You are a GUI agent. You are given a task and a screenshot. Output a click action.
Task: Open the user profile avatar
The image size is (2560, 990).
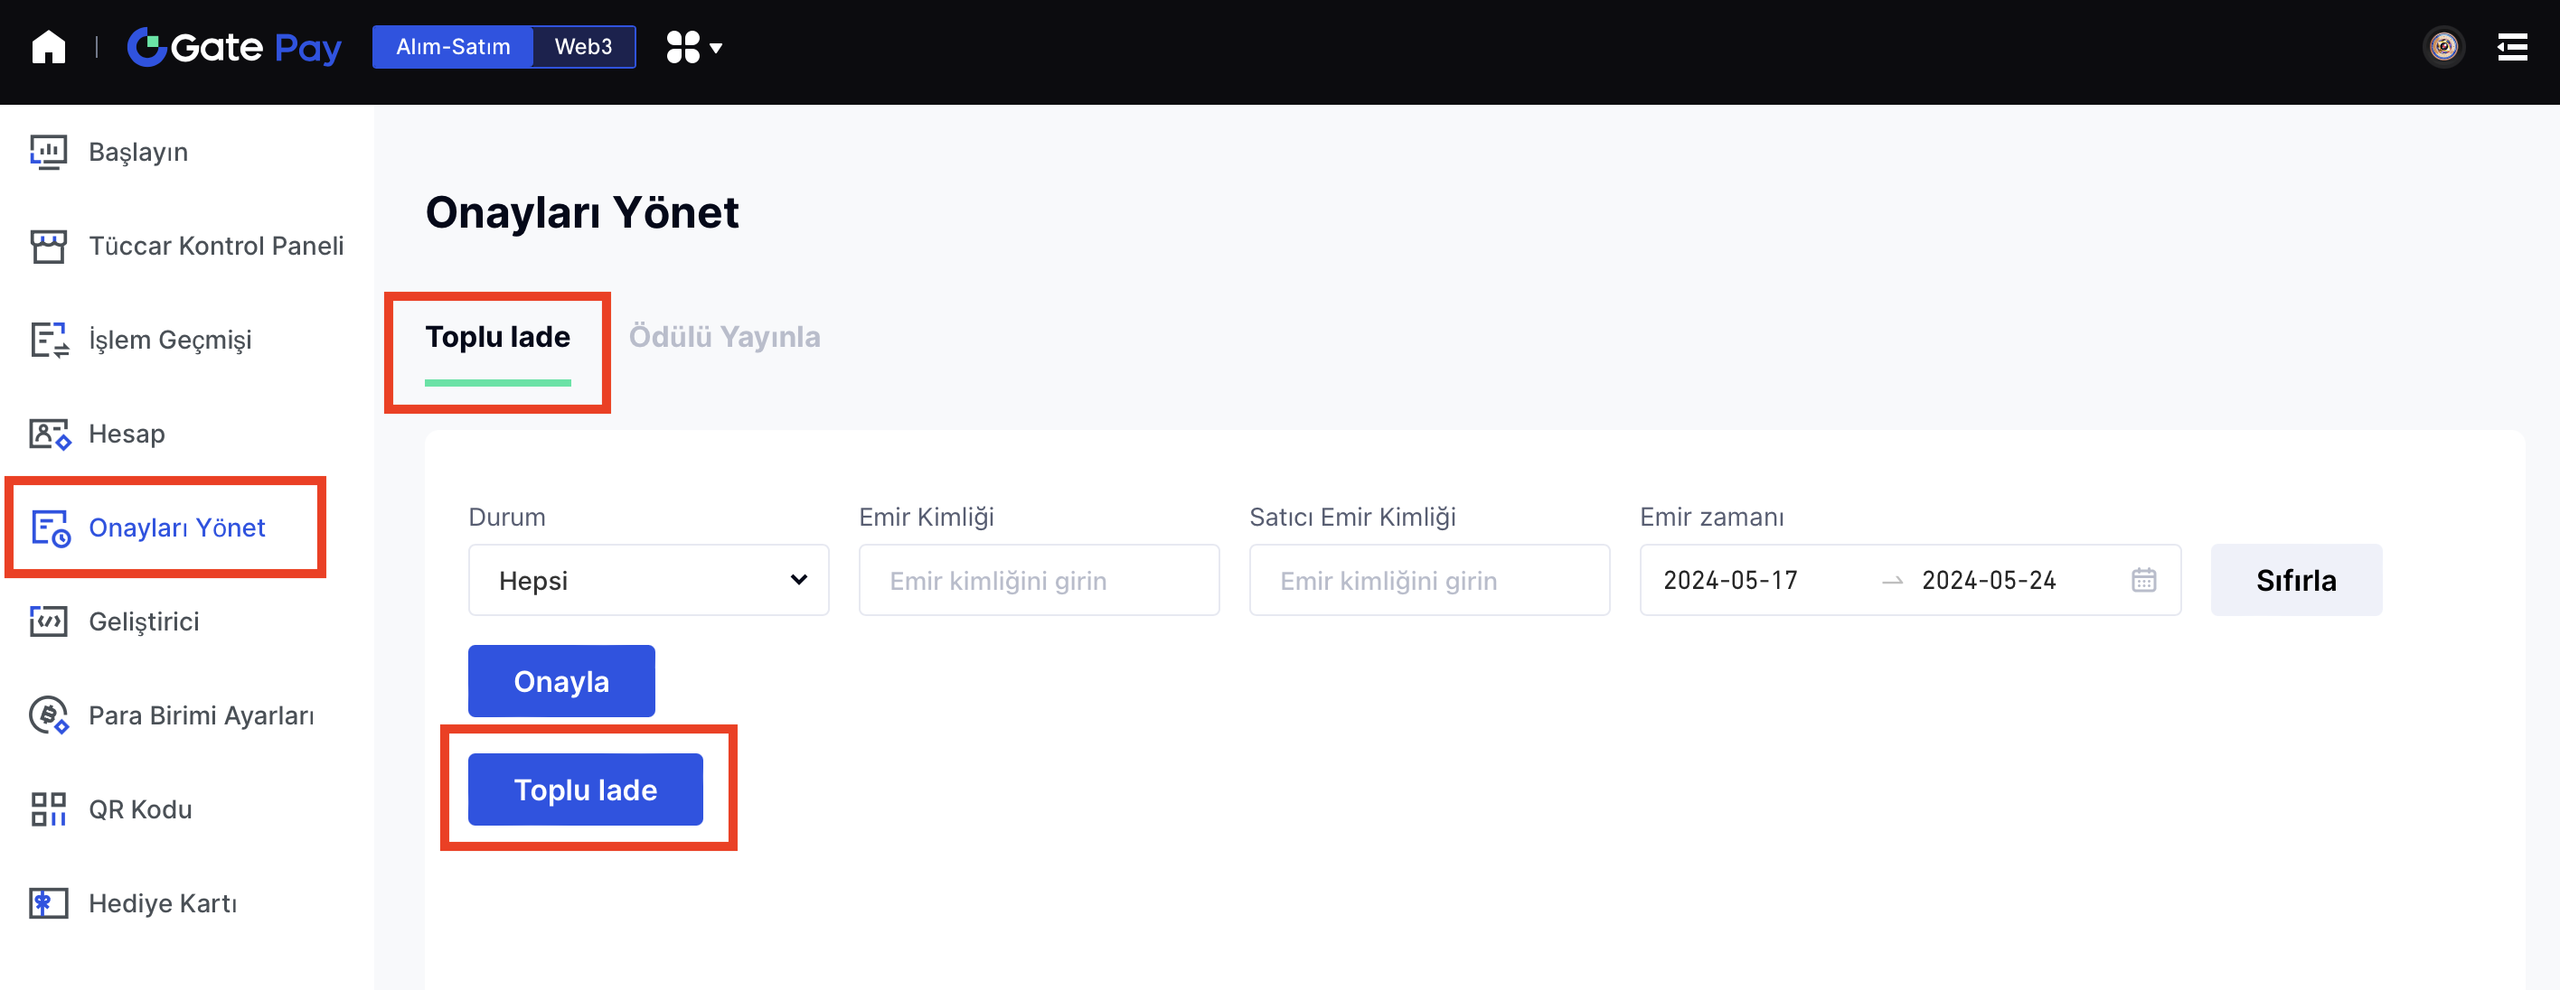click(2442, 47)
